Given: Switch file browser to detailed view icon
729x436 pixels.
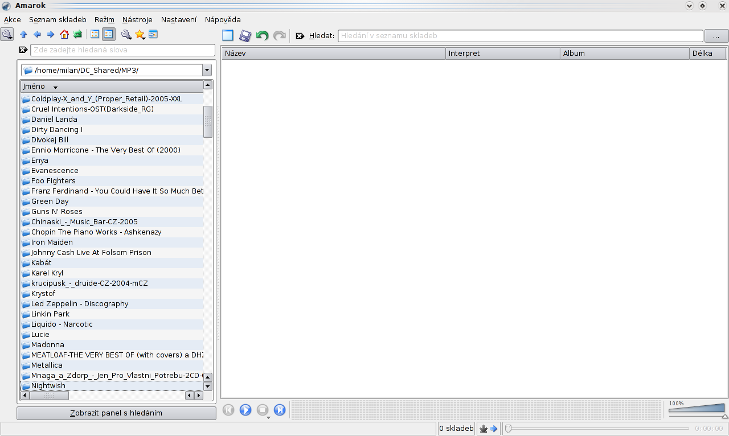Looking at the screenshot, I should 108,35.
